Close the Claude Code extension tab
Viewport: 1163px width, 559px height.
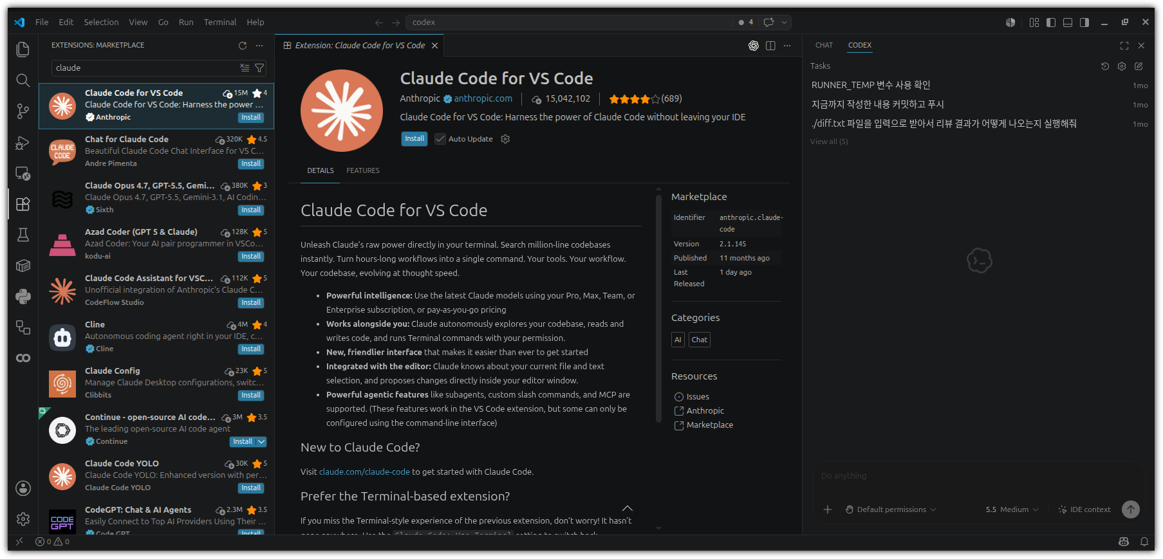(435, 46)
